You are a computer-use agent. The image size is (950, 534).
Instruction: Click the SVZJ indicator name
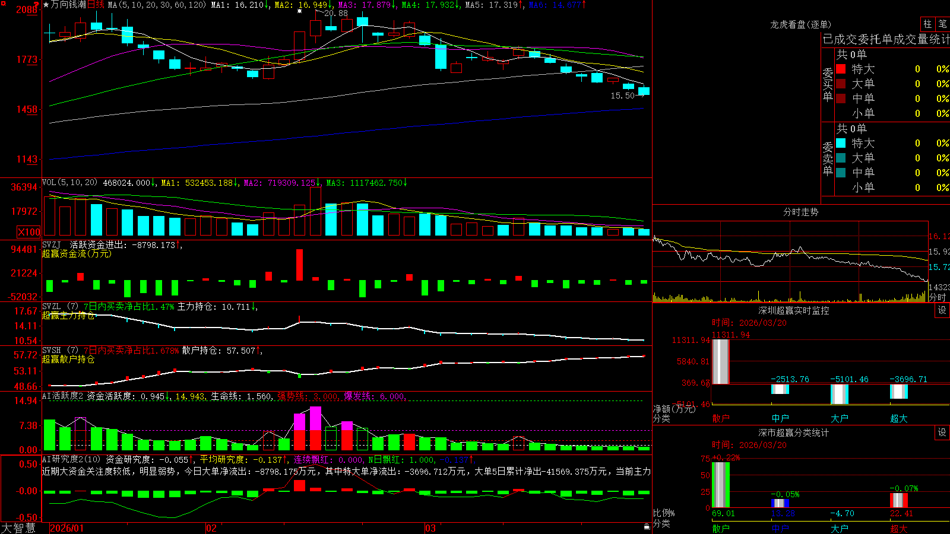point(52,244)
